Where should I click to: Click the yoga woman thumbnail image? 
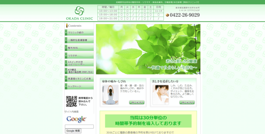[x=110, y=95]
